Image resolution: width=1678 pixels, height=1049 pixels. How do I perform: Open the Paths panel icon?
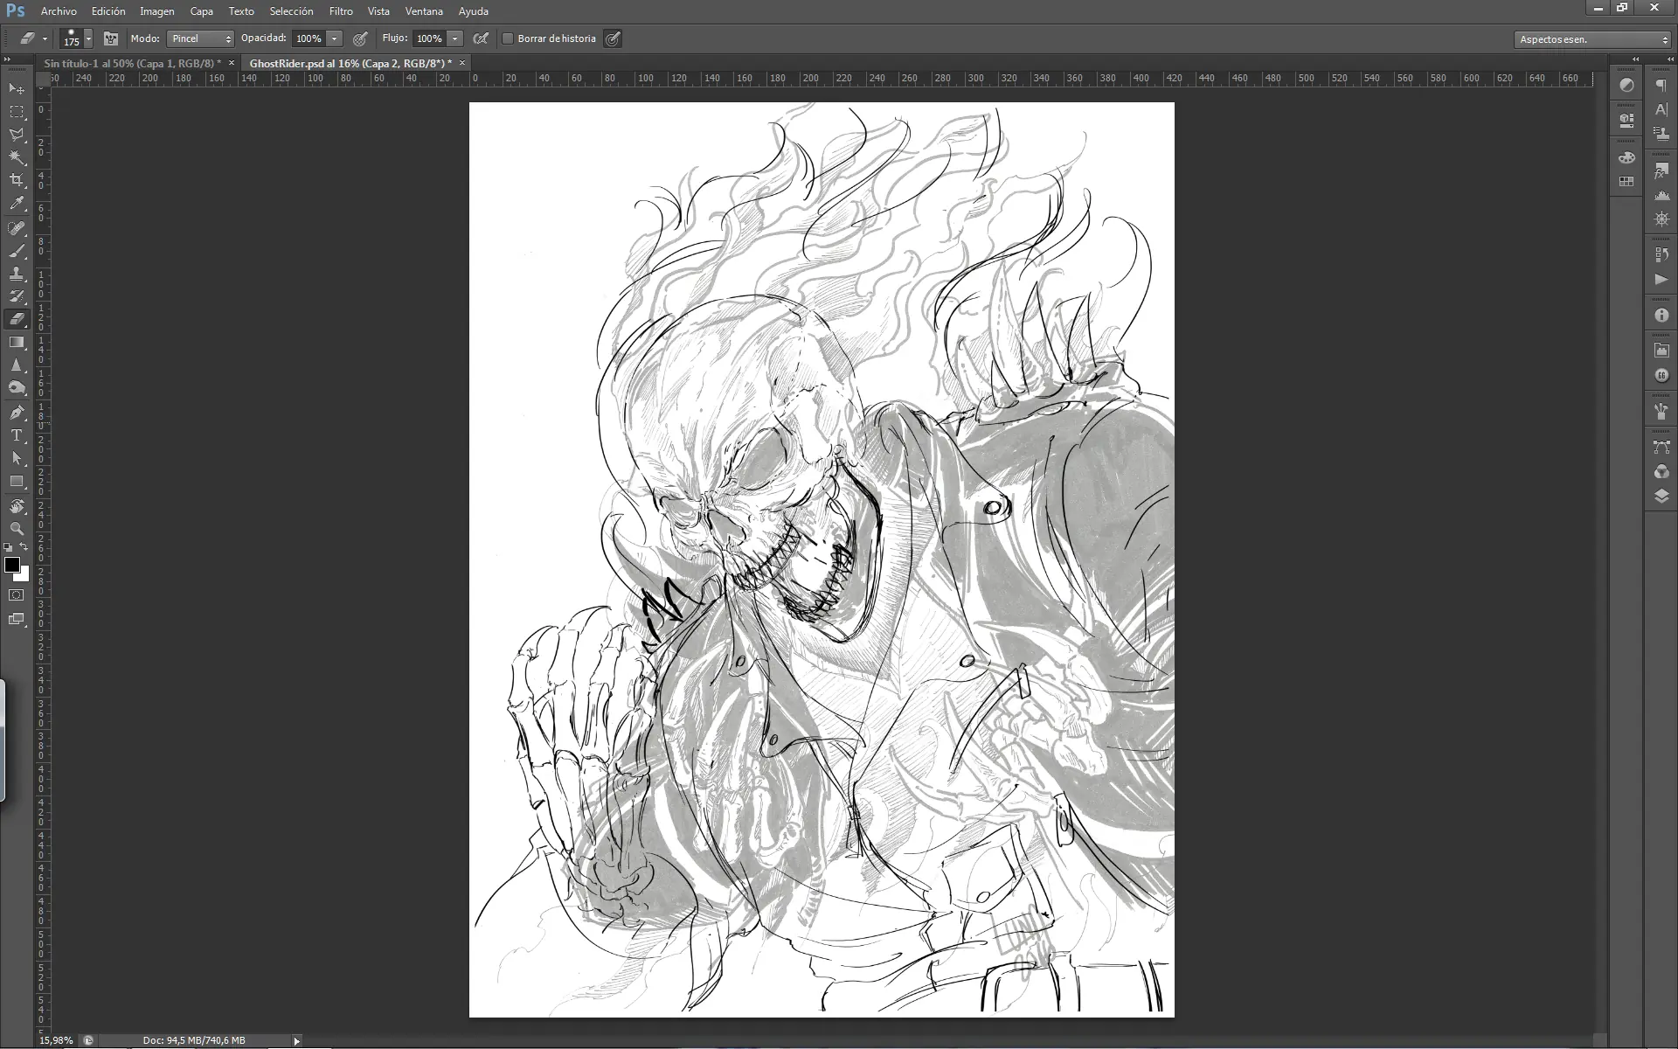click(1661, 448)
